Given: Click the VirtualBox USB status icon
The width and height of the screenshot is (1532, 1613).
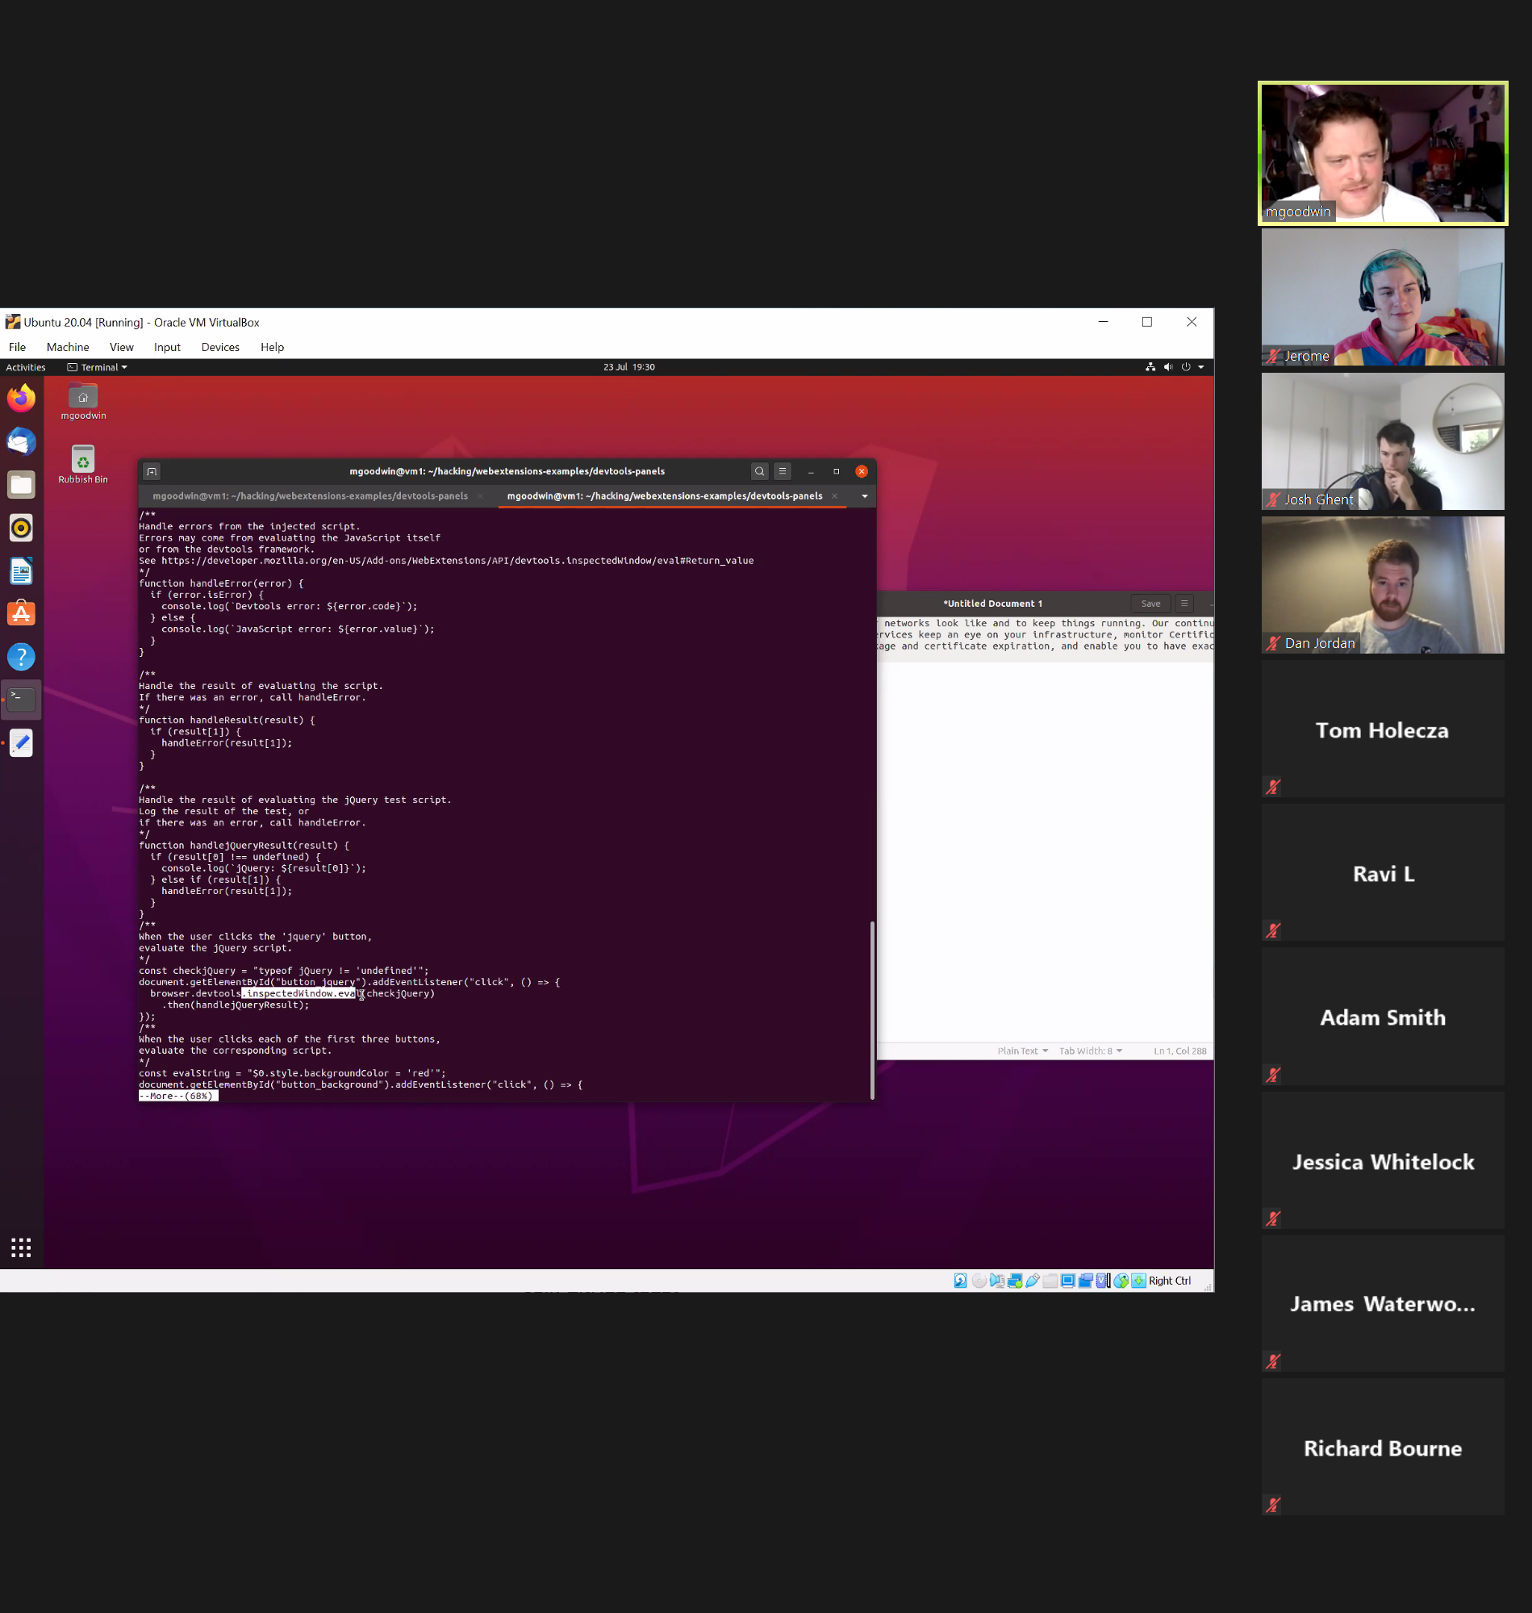Looking at the screenshot, I should coord(1033,1281).
